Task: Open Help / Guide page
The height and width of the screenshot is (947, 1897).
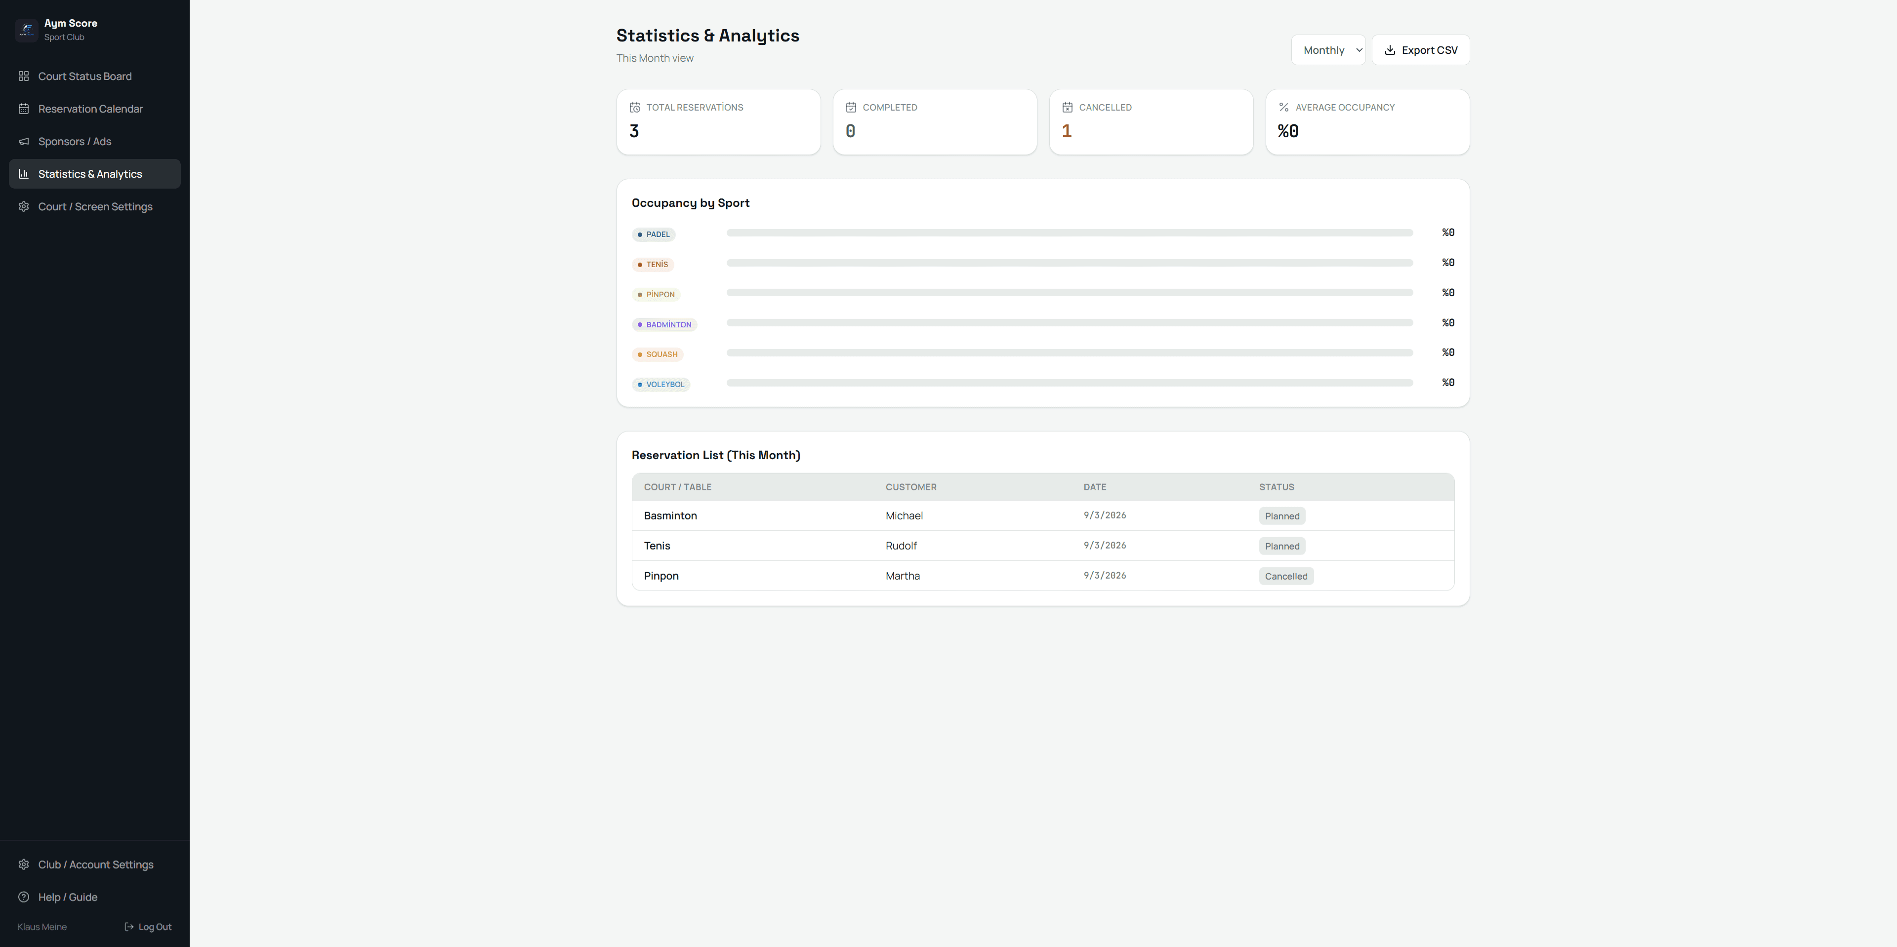Action: point(94,897)
